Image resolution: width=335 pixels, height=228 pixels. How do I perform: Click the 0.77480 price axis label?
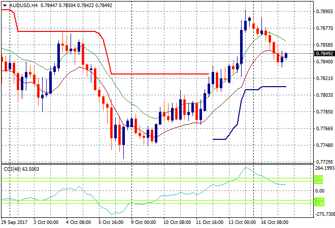click(324, 145)
